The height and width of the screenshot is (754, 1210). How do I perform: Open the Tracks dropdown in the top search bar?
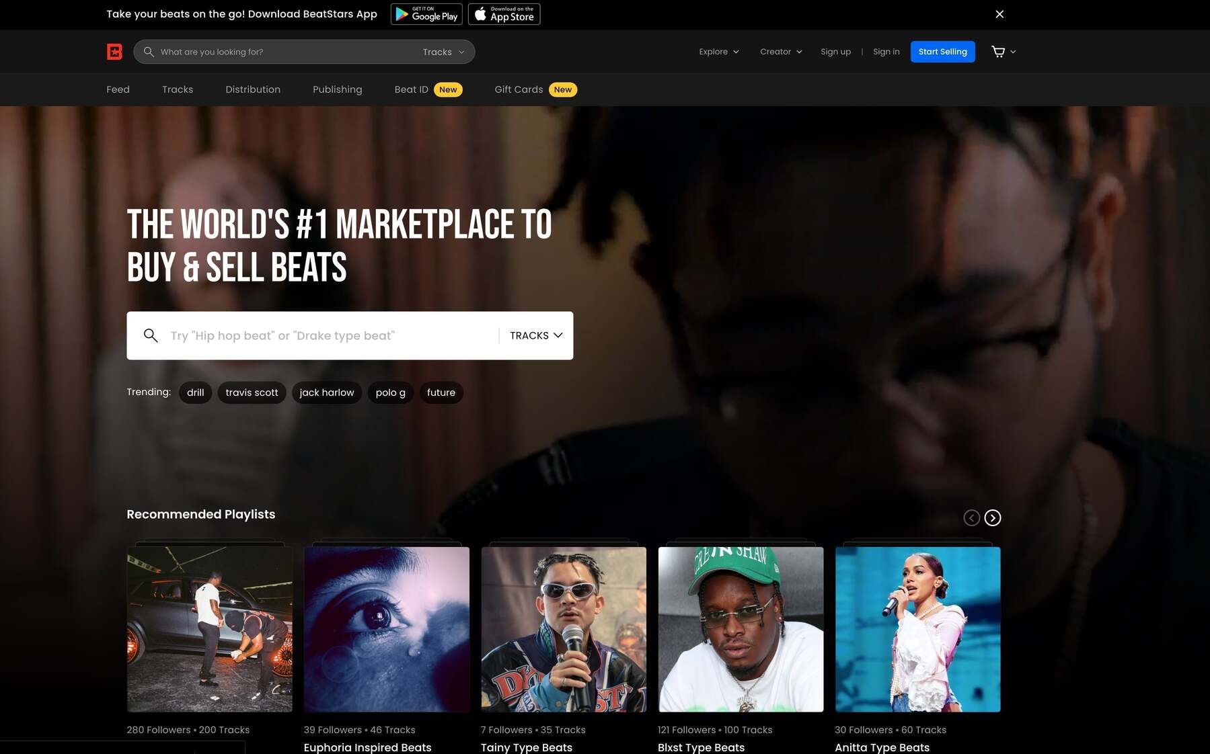click(442, 51)
